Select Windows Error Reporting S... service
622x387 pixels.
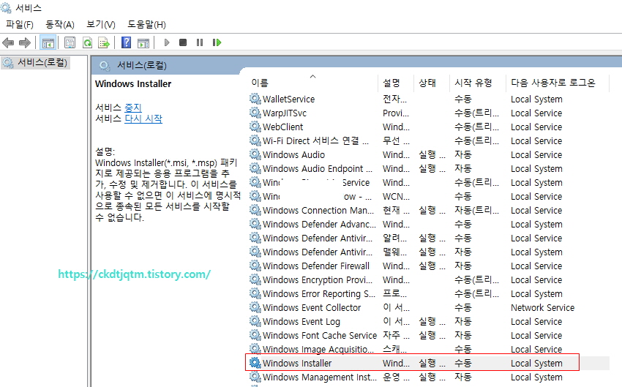tap(319, 293)
